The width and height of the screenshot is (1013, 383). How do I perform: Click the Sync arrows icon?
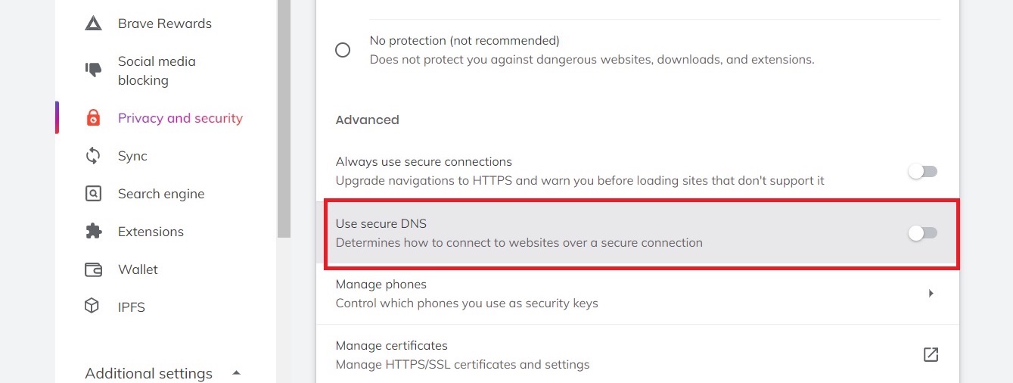pyautogui.click(x=93, y=156)
